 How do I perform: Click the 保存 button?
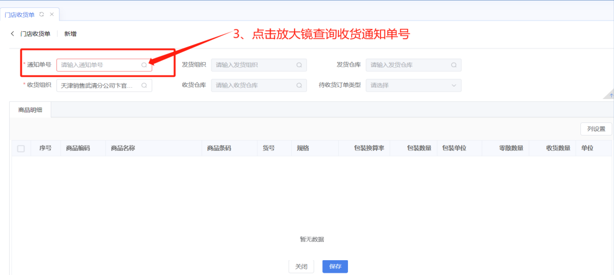(x=335, y=266)
